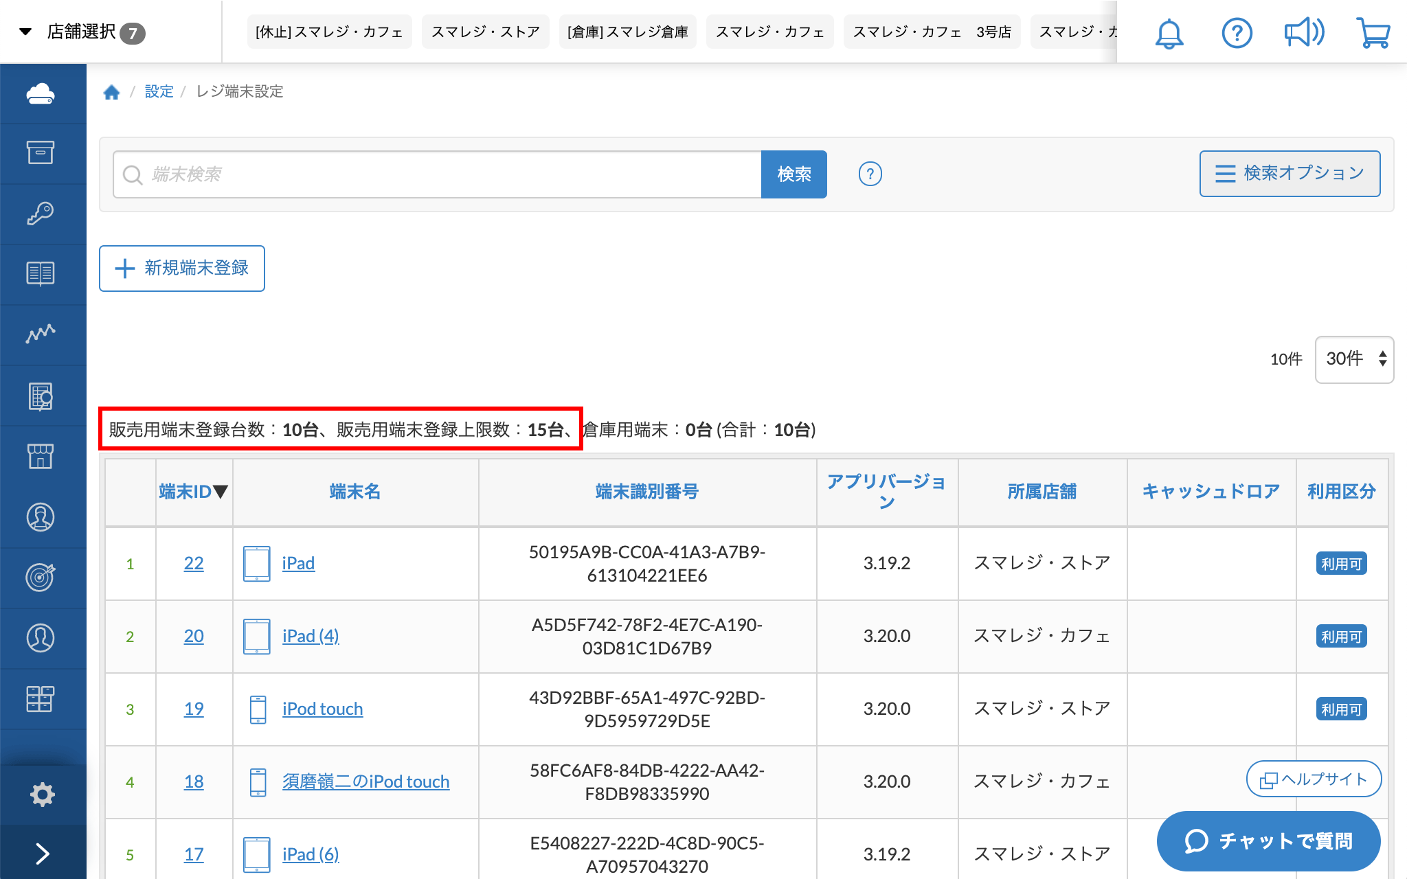Open the iPod touch terminal link
Viewport: 1407px width, 879px height.
pos(322,709)
